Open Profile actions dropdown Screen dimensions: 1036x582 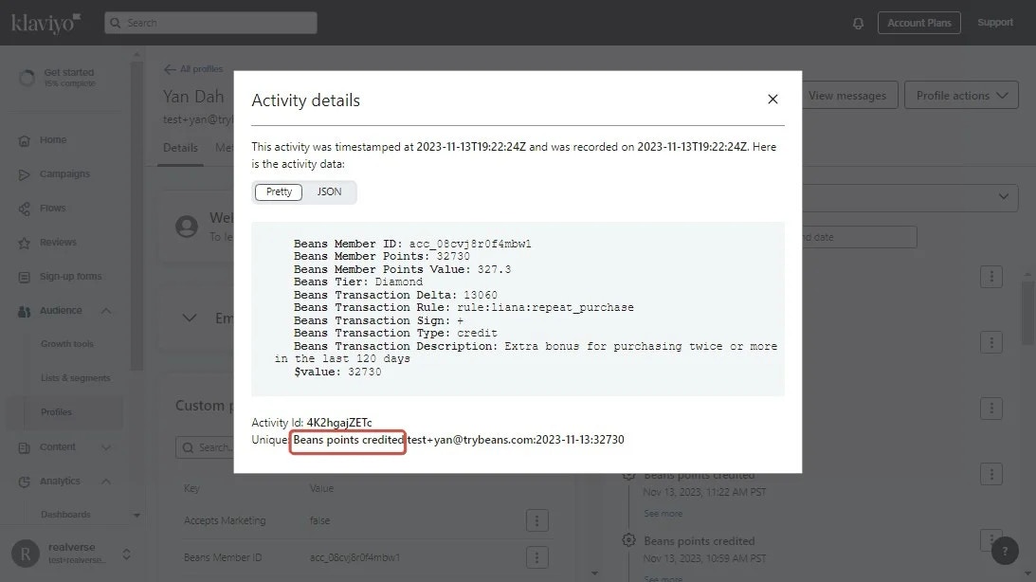[x=961, y=95]
